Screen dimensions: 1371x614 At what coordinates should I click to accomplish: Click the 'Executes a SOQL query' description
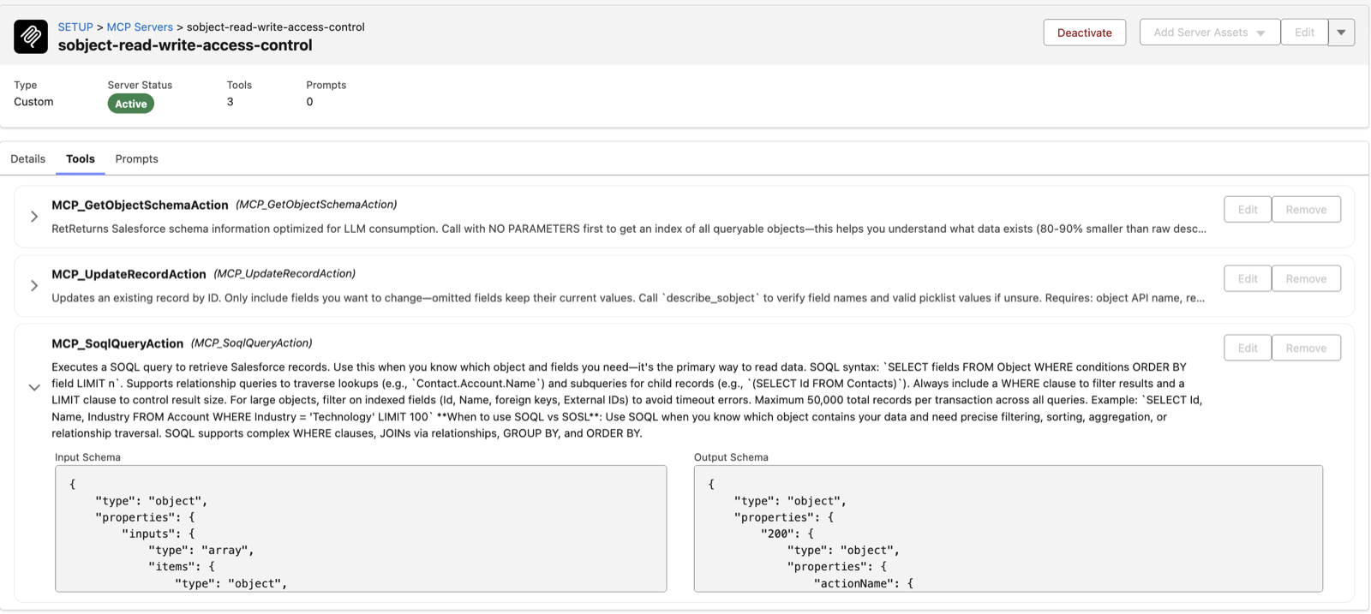pyautogui.click(x=626, y=400)
